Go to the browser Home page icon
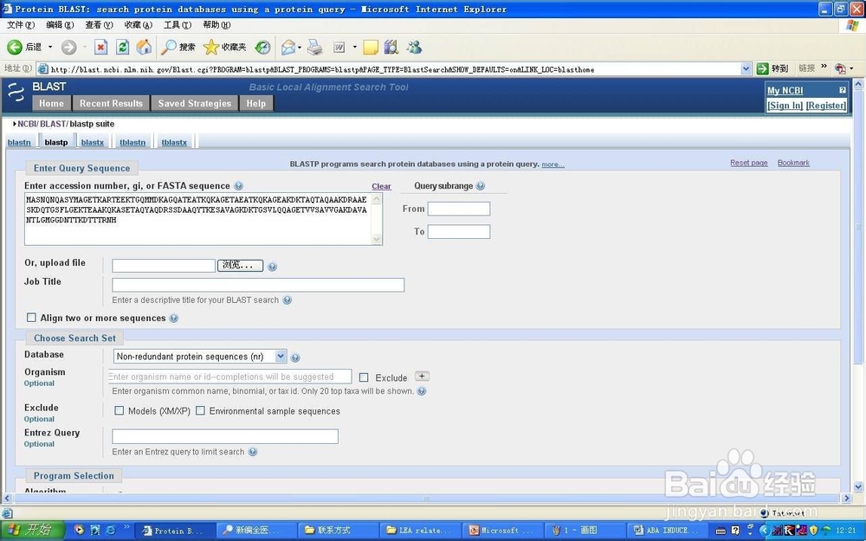 pos(144,48)
